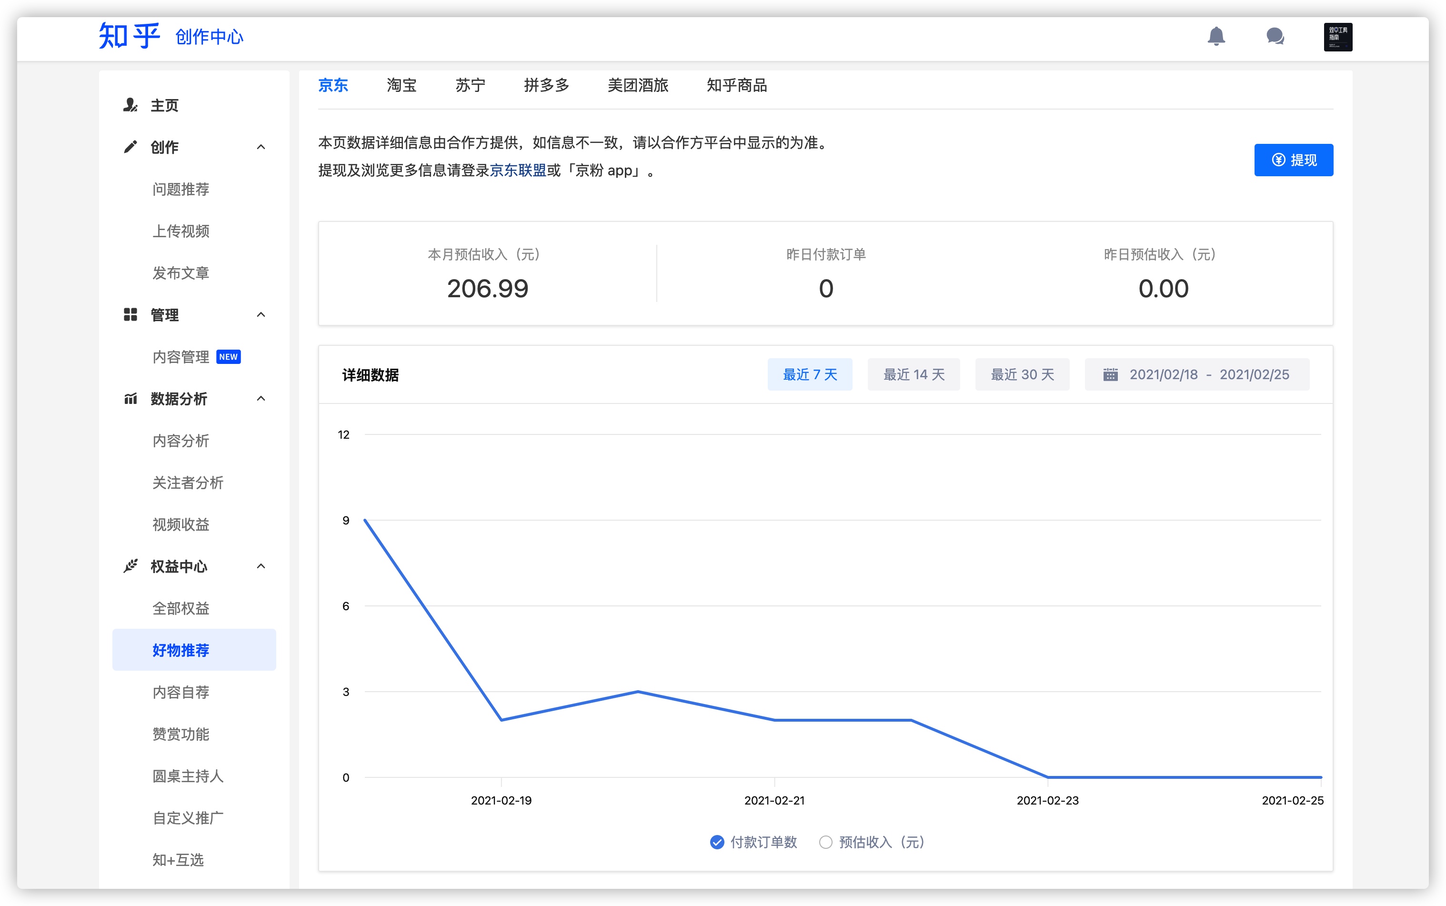Click the 数据分析 chart icon
1446x906 pixels.
(x=130, y=399)
